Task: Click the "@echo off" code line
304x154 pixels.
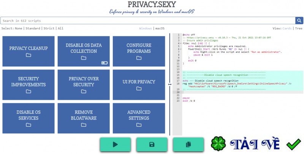Action: click(x=189, y=35)
